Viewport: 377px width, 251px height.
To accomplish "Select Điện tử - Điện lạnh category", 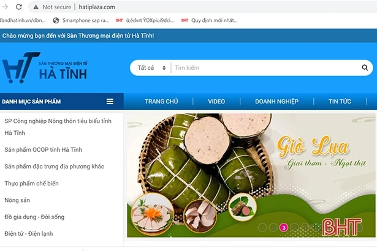I will [29, 233].
